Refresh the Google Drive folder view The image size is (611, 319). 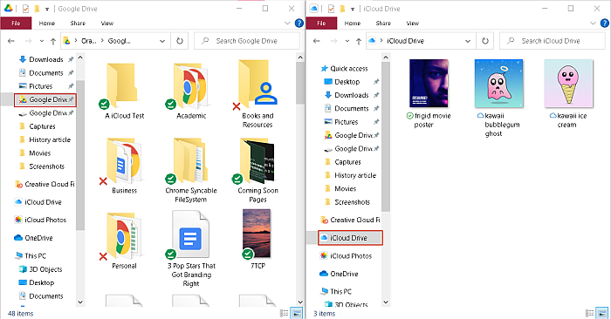click(x=180, y=41)
